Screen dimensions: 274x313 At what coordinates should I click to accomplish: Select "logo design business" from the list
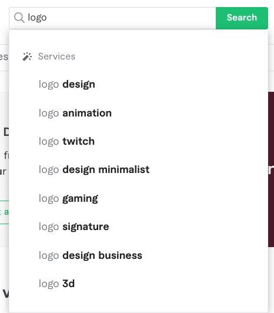point(139,255)
